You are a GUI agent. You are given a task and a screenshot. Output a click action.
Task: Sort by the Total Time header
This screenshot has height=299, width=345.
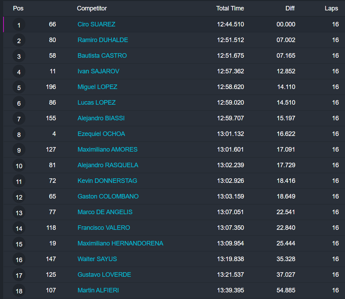click(x=230, y=8)
